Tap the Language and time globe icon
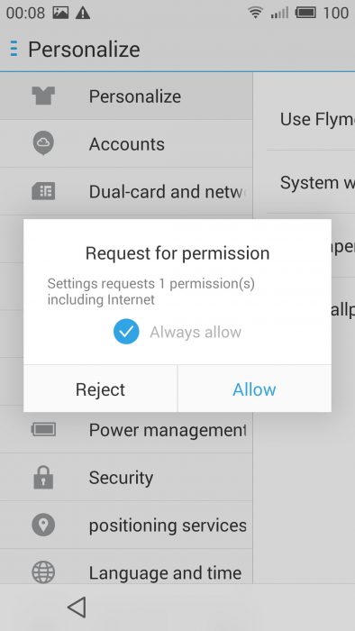 pos(43,572)
